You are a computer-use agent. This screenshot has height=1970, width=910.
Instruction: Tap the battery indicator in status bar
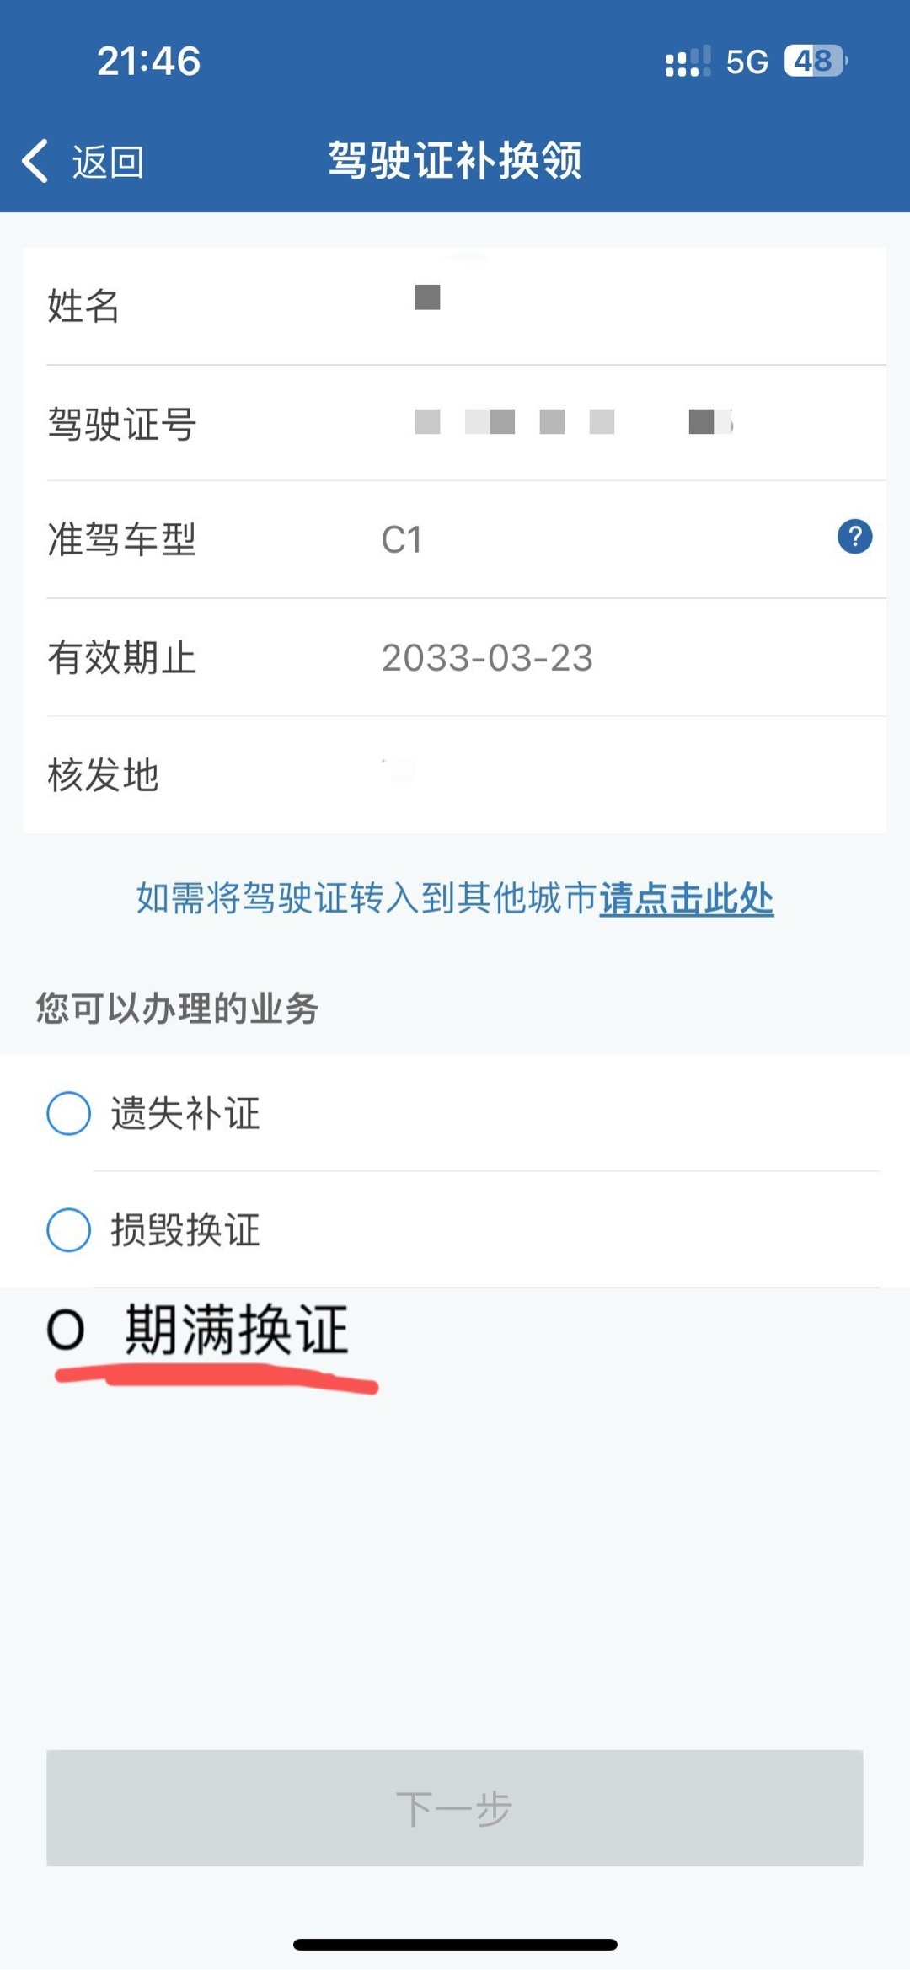tap(815, 61)
